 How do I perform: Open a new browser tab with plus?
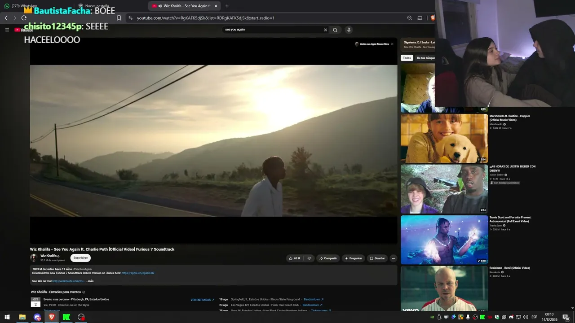[227, 6]
